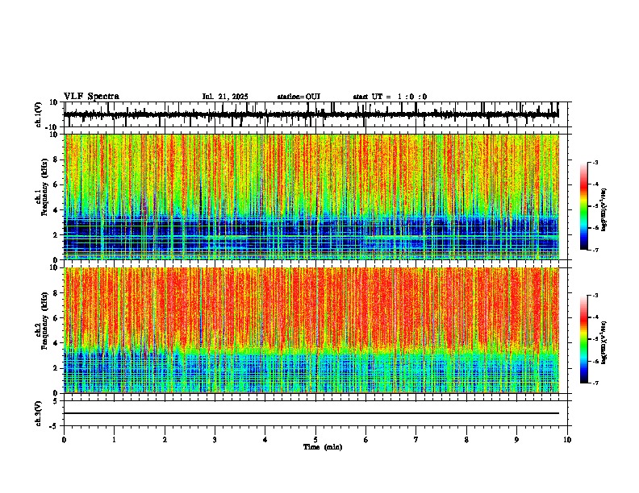Screen dimensions: 639x493
Task: Select the "ch.3(V)" axis label
Action: 38,414
